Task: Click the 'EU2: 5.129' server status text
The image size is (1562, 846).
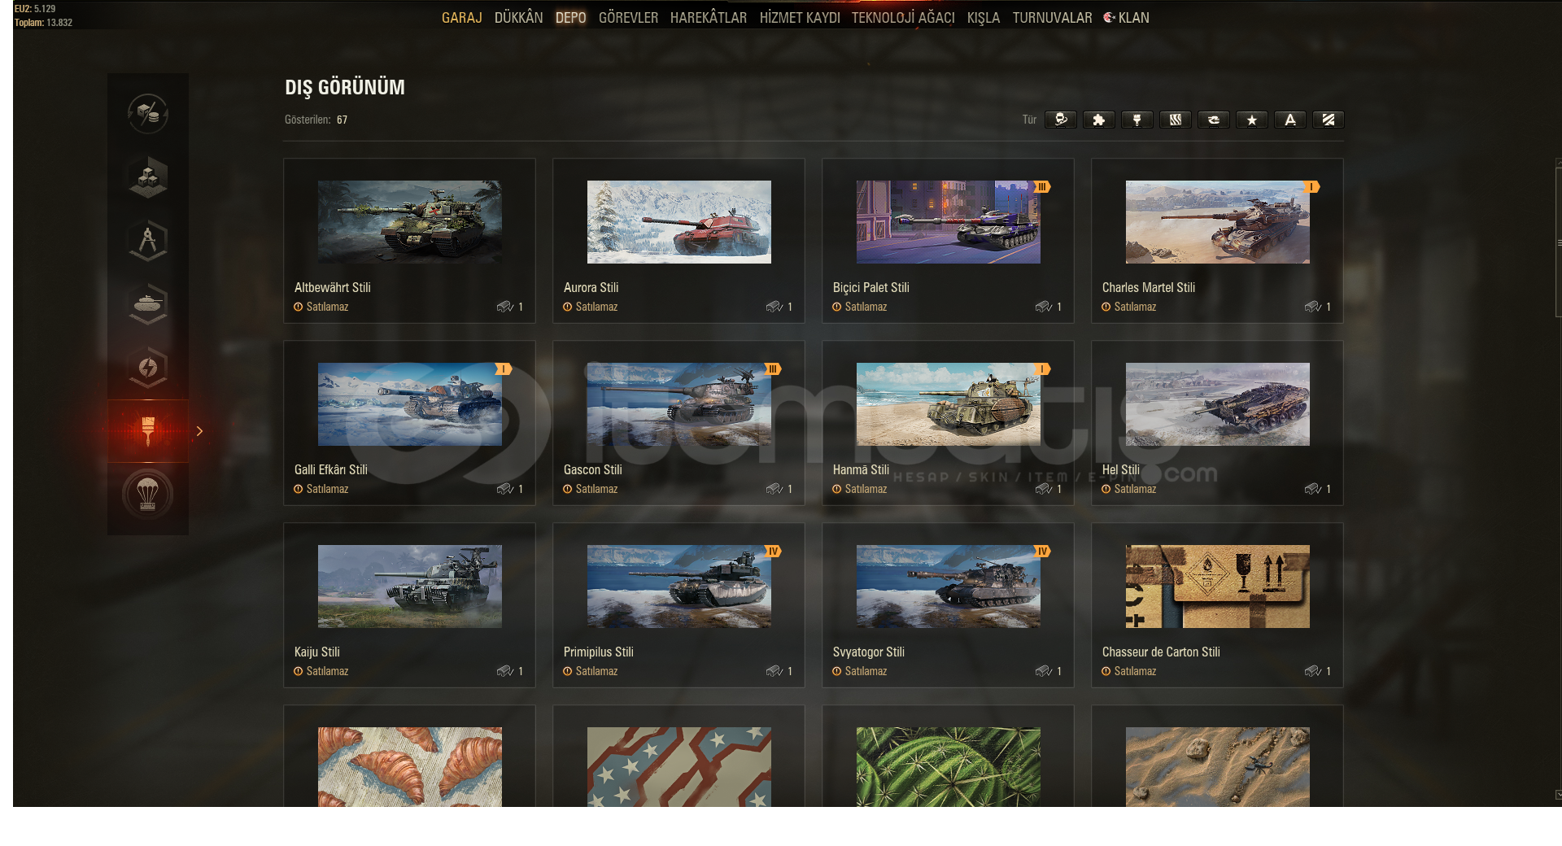Action: click(x=35, y=9)
